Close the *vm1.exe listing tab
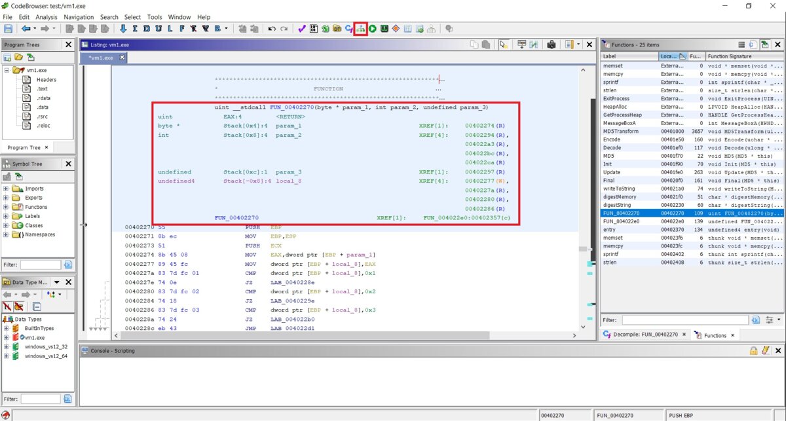 [122, 58]
